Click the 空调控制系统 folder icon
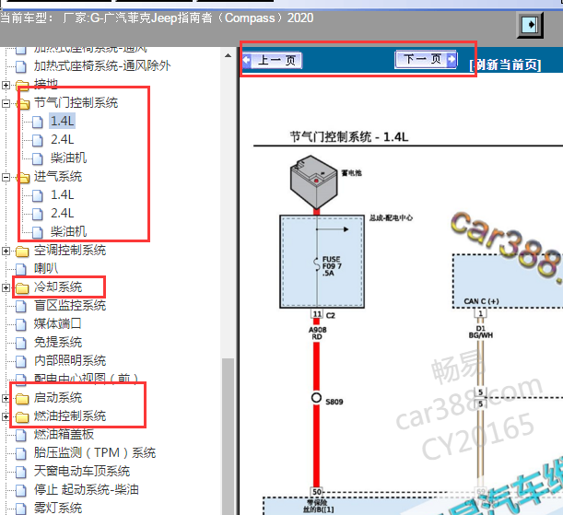This screenshot has width=563, height=515. point(22,252)
